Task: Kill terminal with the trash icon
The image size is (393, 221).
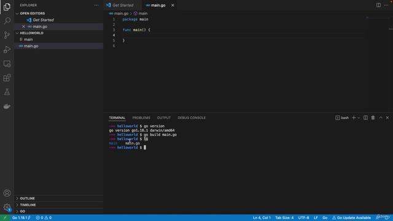Action: 373,117
